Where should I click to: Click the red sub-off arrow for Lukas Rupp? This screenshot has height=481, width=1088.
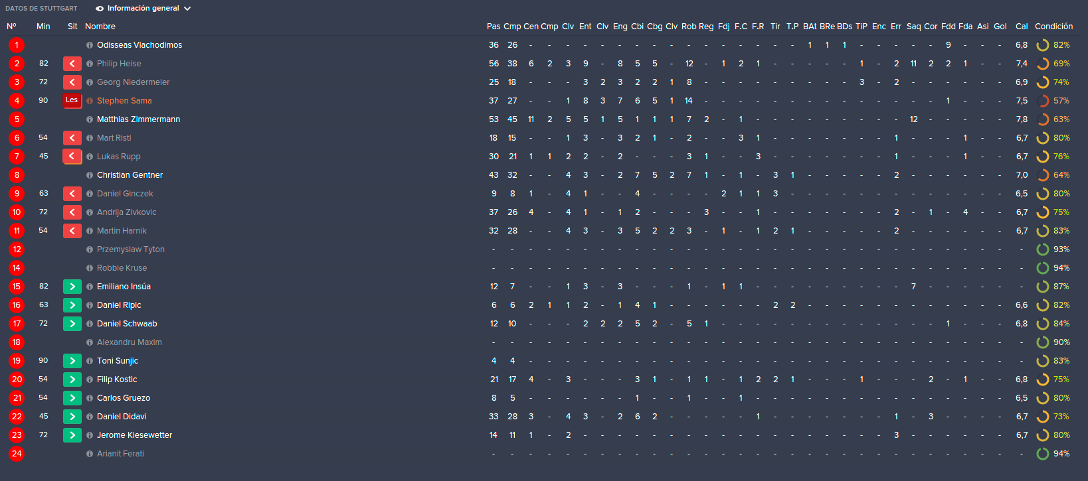coord(72,157)
